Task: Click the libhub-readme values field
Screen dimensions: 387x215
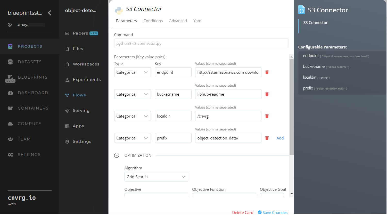Action: (228, 94)
